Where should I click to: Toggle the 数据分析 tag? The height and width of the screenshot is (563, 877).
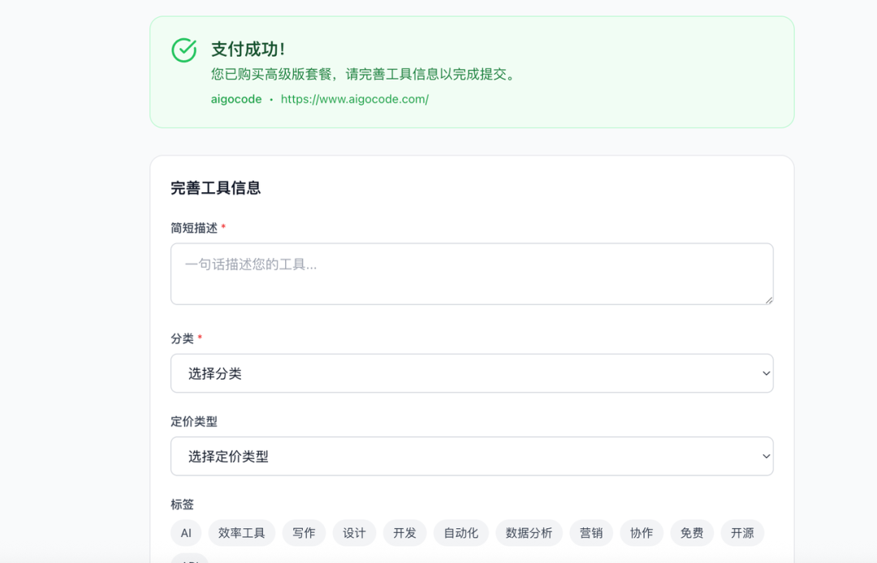click(529, 533)
